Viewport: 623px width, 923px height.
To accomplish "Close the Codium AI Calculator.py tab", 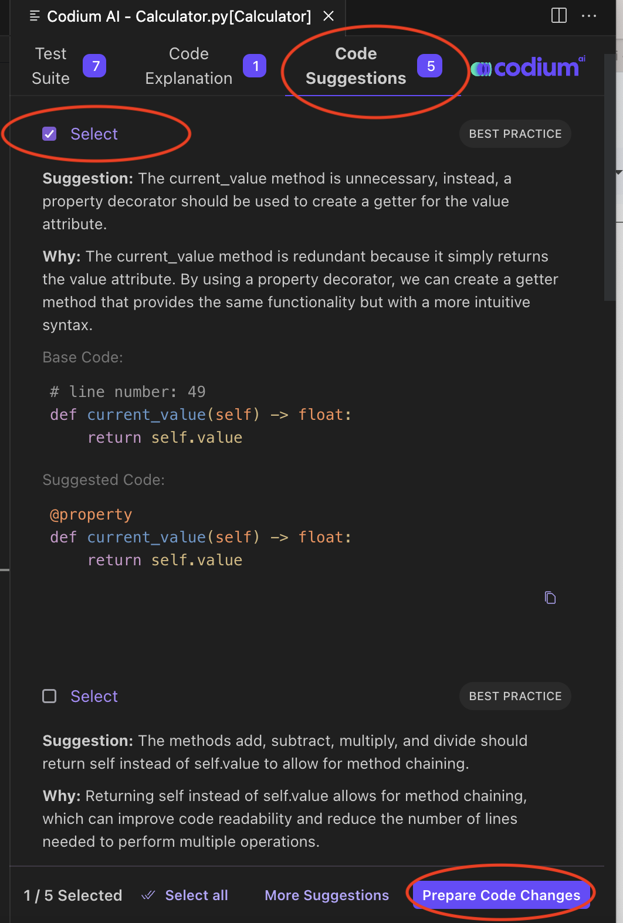I will (329, 16).
